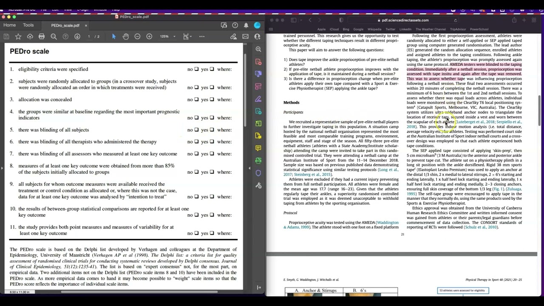
Task: Open the Fill & Sign pen tool
Action: [x=258, y=99]
